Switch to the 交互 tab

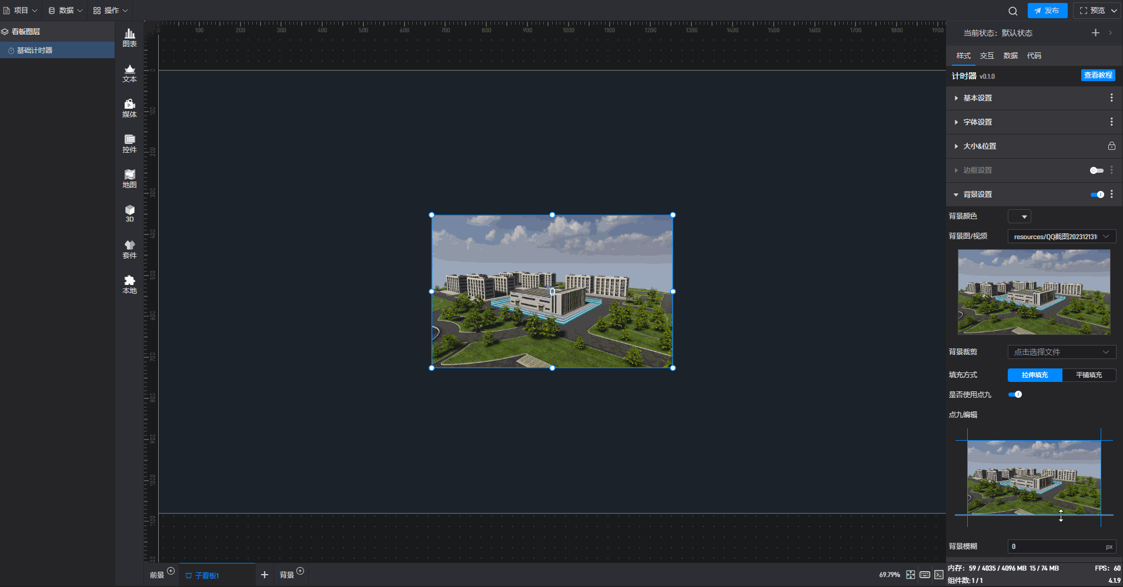[x=987, y=56]
